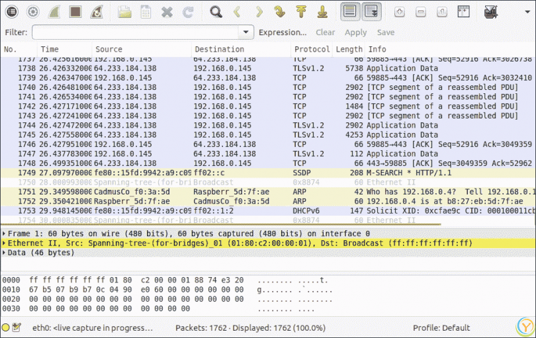
Task: Jump to the first packet
Action: click(x=301, y=11)
